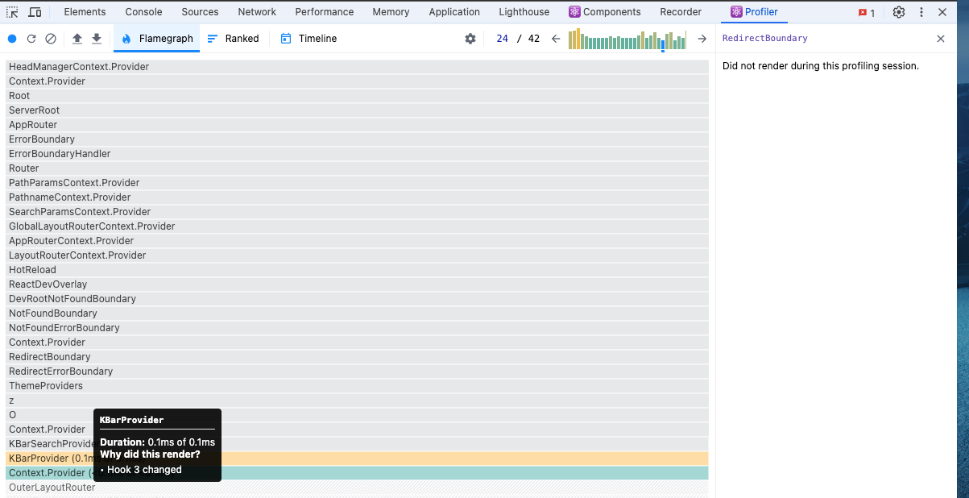Image resolution: width=969 pixels, height=498 pixels.
Task: Go to previous commit arrow
Action: click(556, 39)
